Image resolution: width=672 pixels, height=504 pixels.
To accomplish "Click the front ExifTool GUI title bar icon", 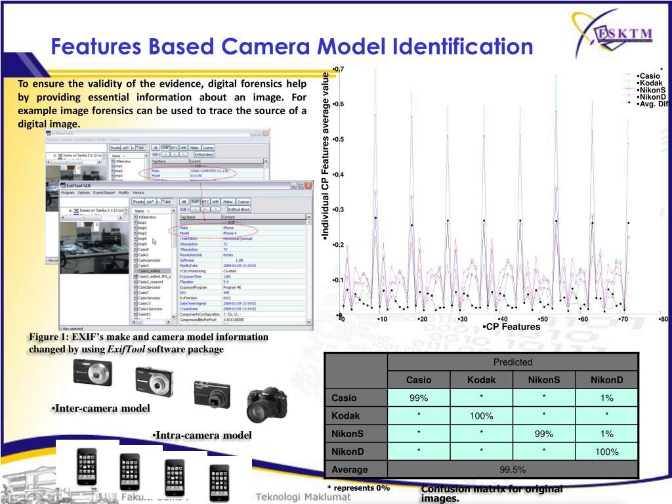I will (63, 186).
